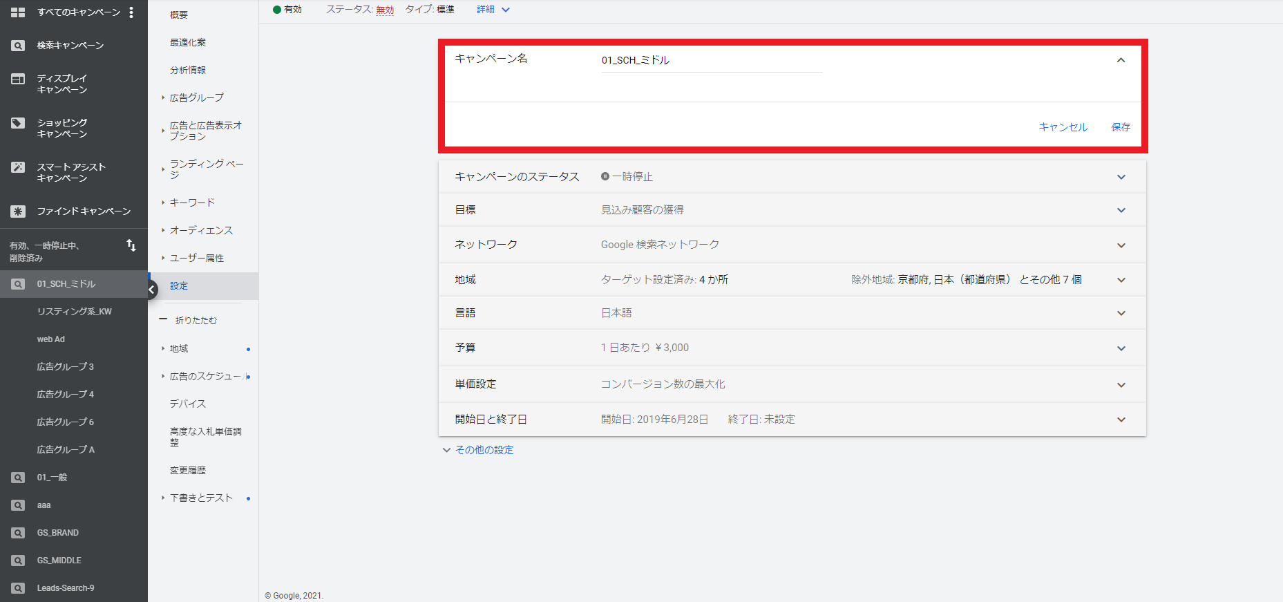Edit the campaign name field 01_SCH_ミドル
This screenshot has height=602, width=1283.
(712, 60)
